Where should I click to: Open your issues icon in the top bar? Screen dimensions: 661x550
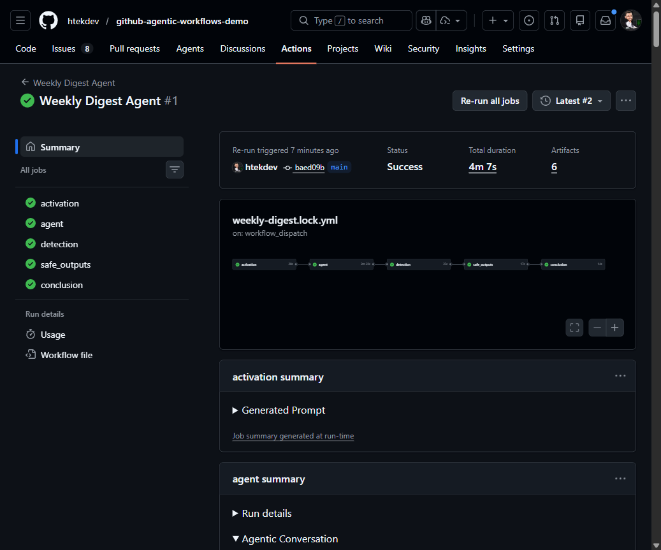528,20
